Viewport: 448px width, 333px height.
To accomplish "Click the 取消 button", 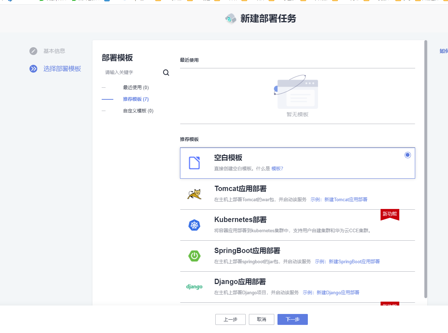I will [262, 319].
